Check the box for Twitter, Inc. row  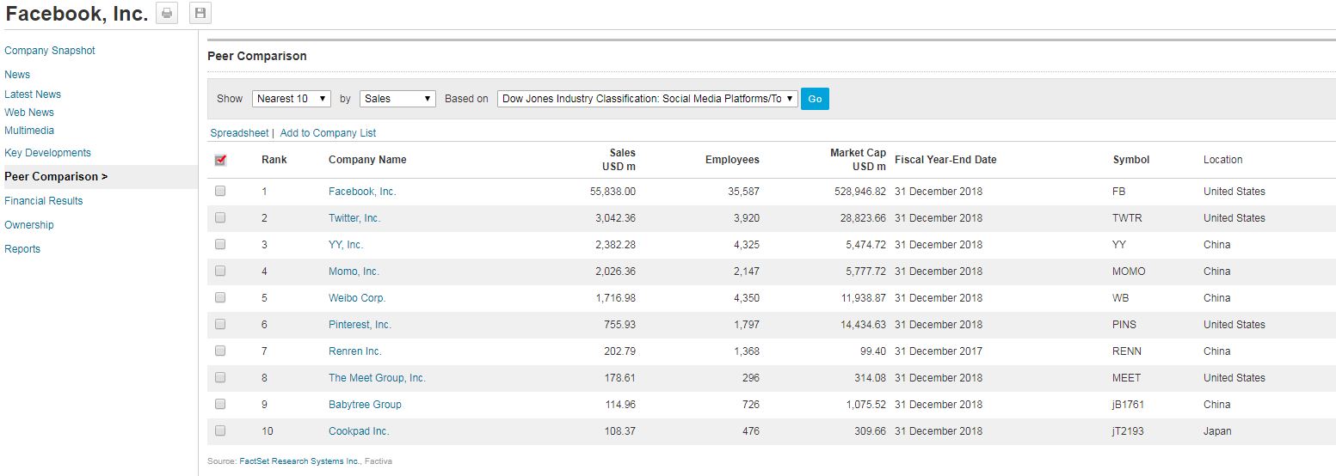click(x=220, y=218)
